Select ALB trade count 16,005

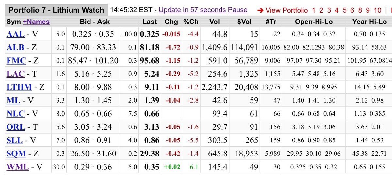point(270,47)
